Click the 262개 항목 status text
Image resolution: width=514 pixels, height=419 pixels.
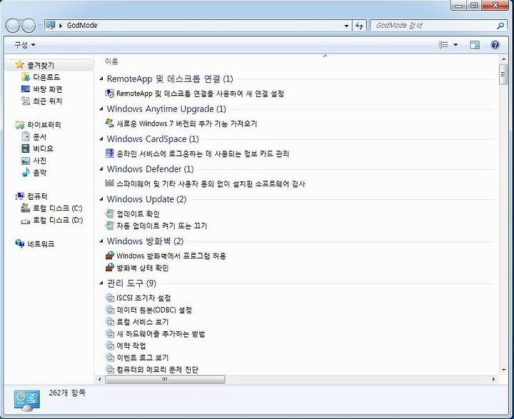tap(67, 393)
